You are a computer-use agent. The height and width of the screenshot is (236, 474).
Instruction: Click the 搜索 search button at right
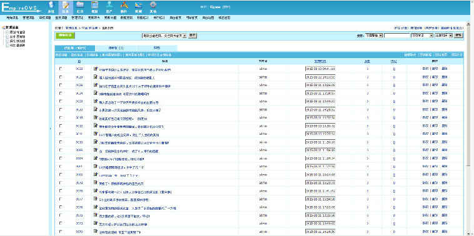point(458,36)
